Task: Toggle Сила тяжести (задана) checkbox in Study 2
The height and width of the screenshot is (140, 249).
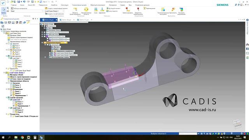Action: 9,79
